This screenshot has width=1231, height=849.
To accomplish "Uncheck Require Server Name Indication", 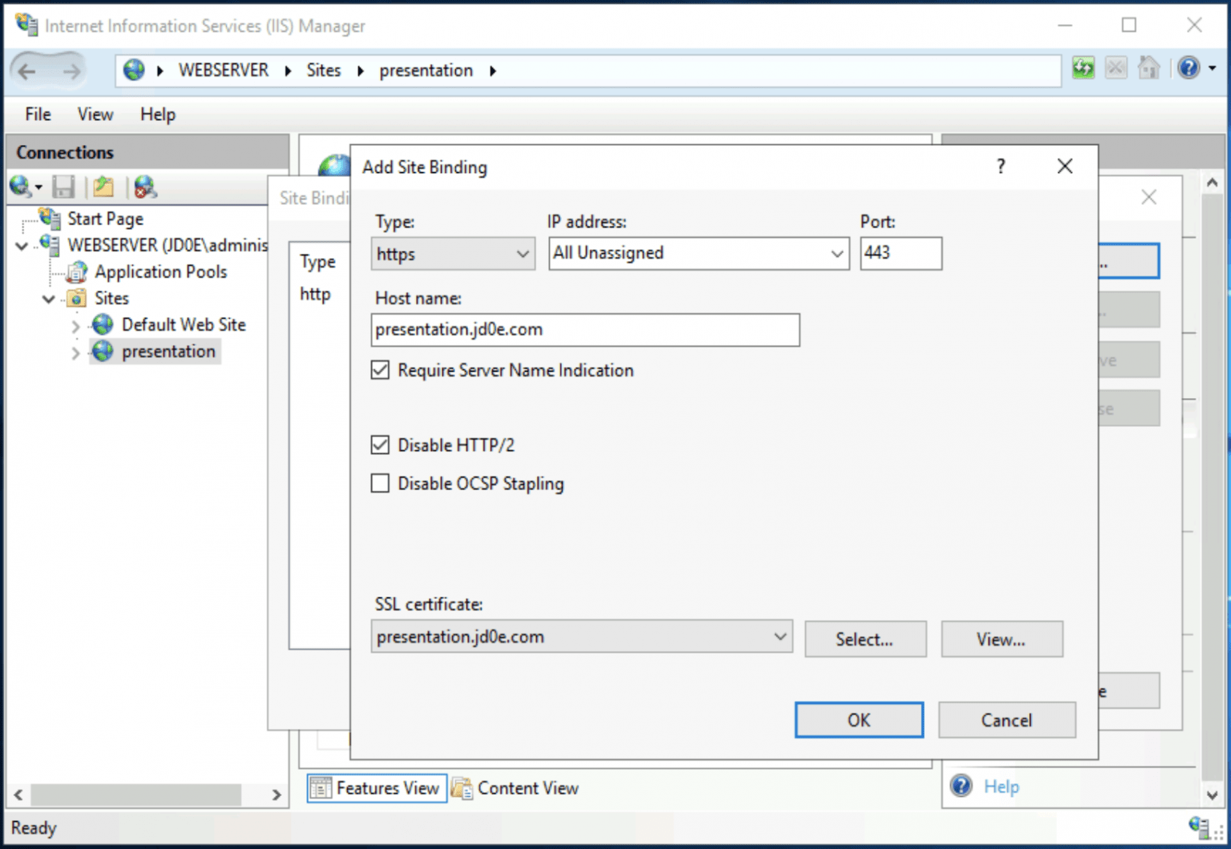I will [x=380, y=370].
